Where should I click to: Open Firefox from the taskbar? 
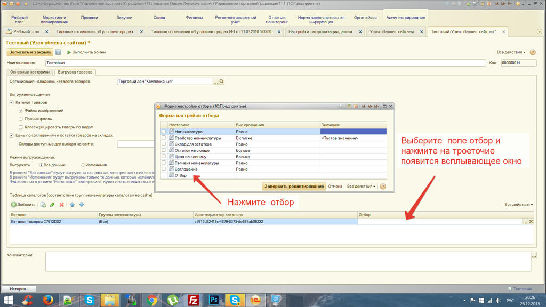[48, 300]
